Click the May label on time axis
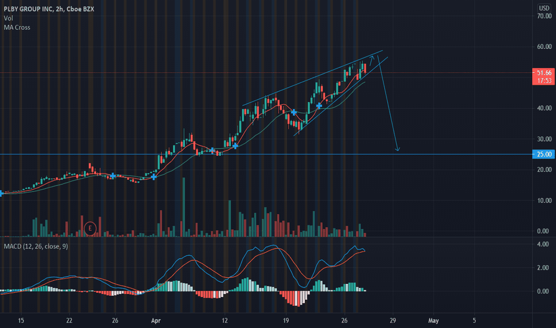 [433, 321]
